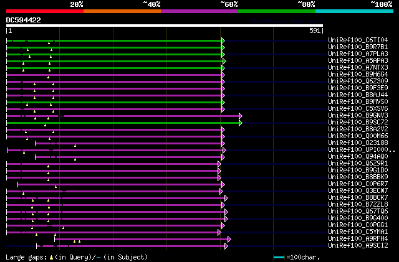Click the cyan =100char scale bar at the bottom
The width and height of the screenshot is (399, 262).
point(279,258)
